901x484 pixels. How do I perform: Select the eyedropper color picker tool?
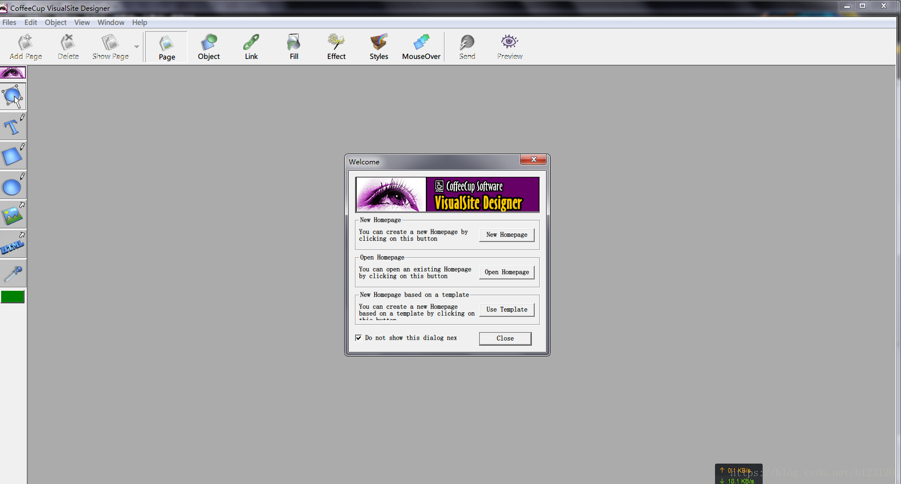pos(12,273)
